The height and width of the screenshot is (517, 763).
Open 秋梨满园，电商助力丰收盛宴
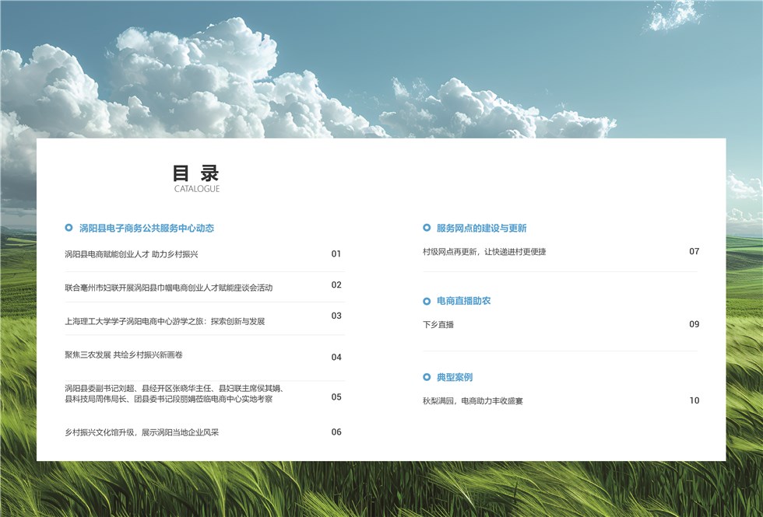click(x=473, y=401)
